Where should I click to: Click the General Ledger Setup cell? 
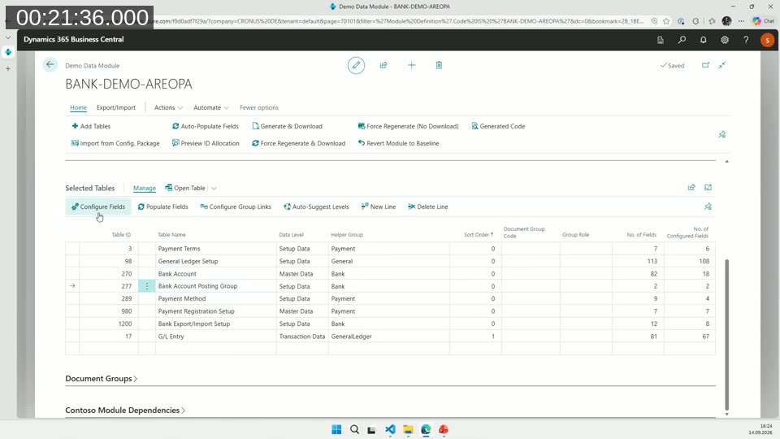coord(215,261)
